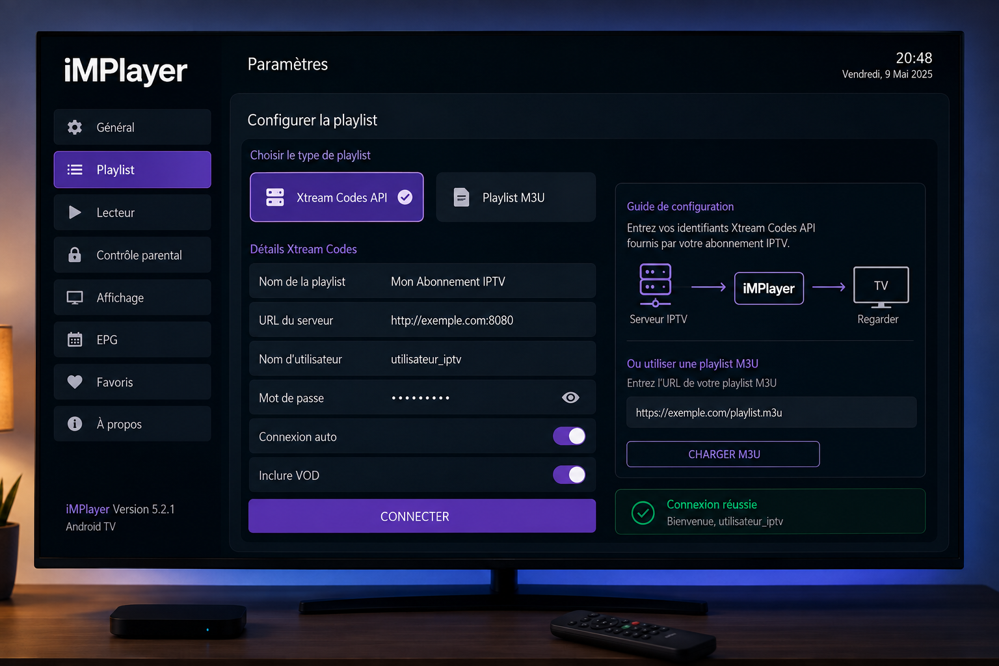Click the clock showing 20:48
This screenshot has height=666, width=999.
point(914,58)
